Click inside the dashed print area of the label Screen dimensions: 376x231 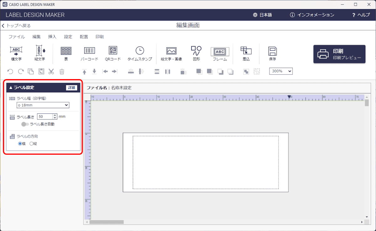pyautogui.click(x=206, y=162)
